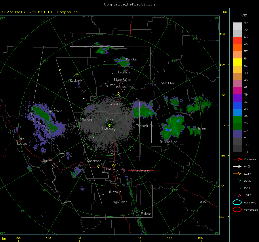This screenshot has height=242, width=259.
Task: Click the Drumheller city label
Action: tap(169, 142)
